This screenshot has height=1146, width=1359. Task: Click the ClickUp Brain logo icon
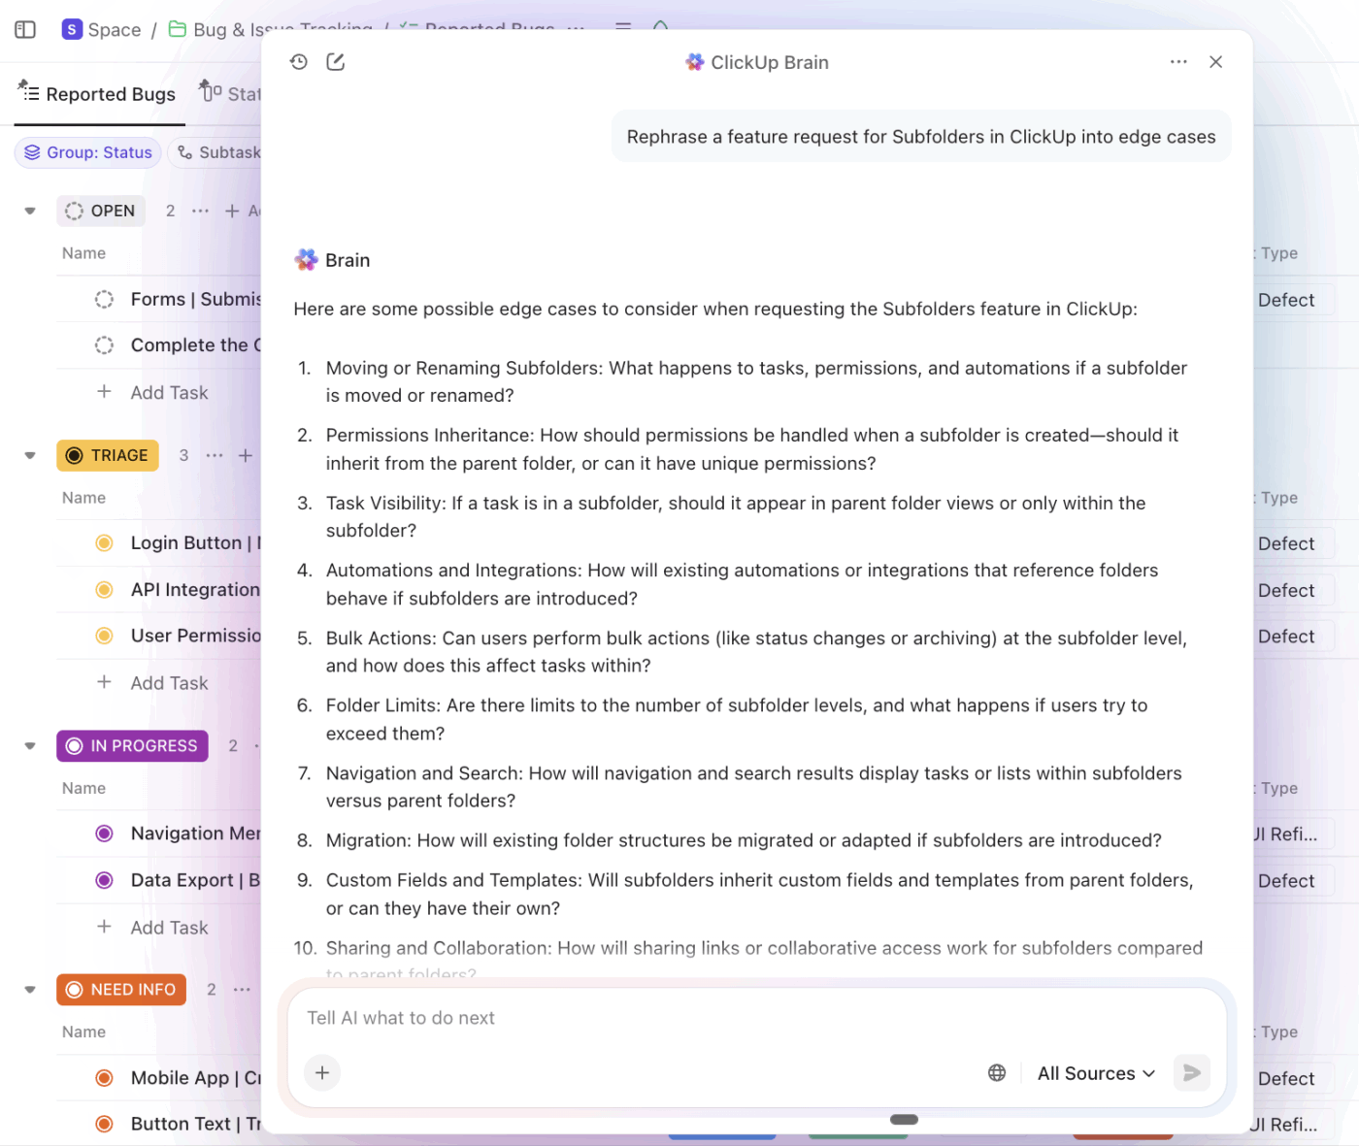click(x=694, y=61)
